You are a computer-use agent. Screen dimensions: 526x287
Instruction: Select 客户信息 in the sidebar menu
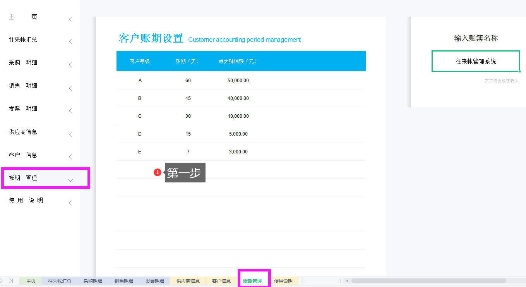pyautogui.click(x=24, y=155)
